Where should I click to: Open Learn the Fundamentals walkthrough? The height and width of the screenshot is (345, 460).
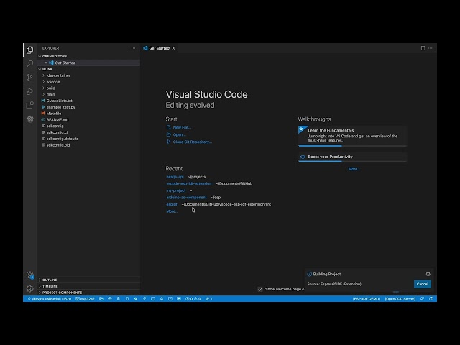pyautogui.click(x=352, y=136)
